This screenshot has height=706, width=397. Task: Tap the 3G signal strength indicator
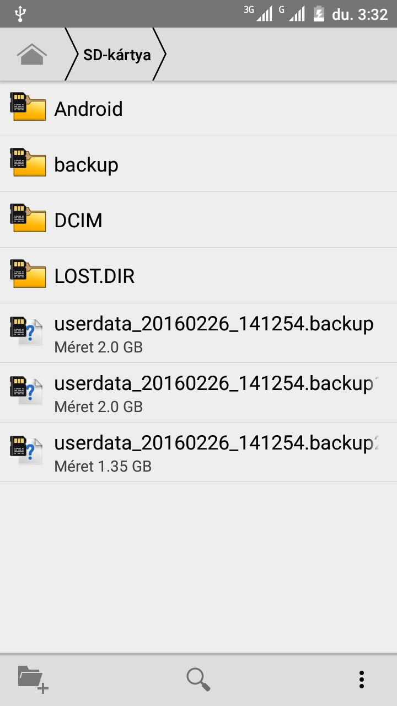click(x=259, y=13)
